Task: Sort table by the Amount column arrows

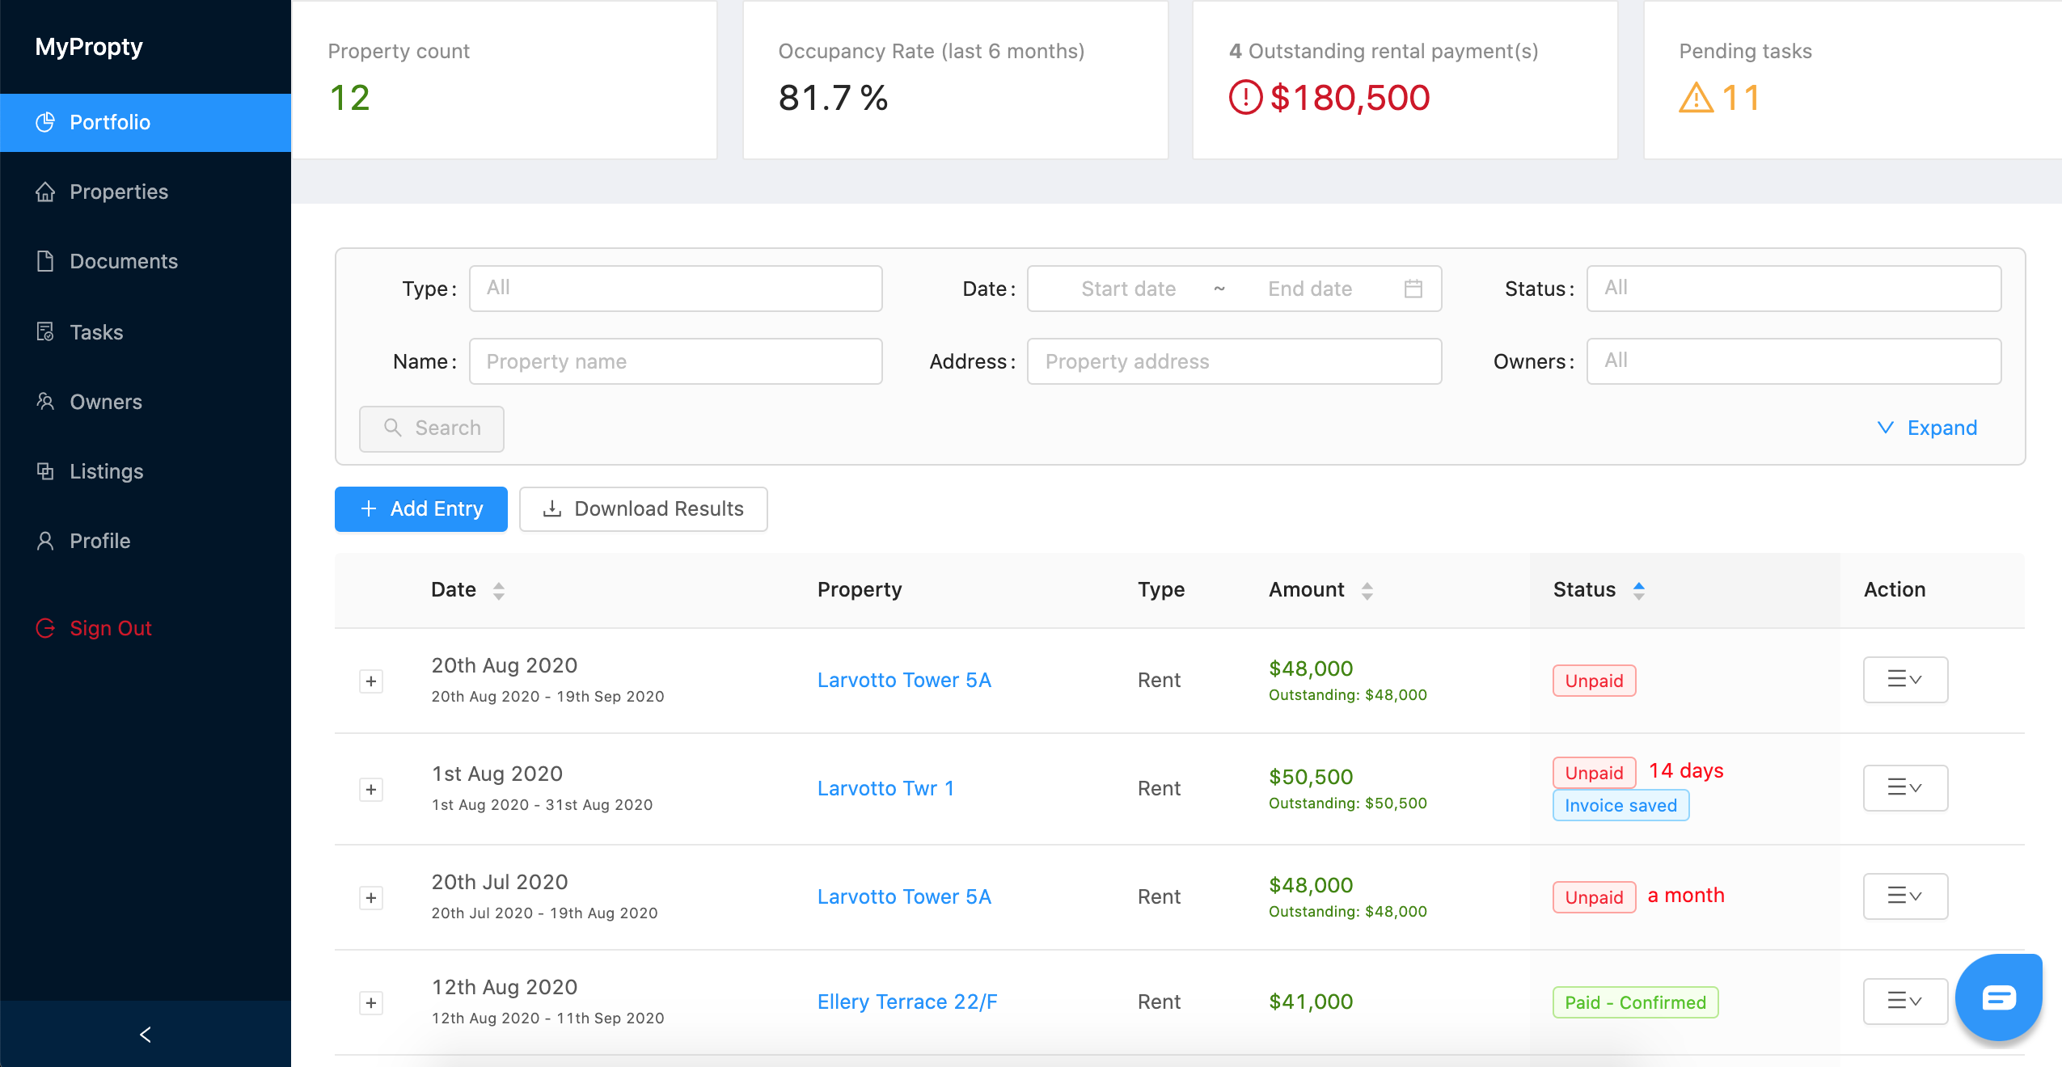Action: tap(1367, 591)
